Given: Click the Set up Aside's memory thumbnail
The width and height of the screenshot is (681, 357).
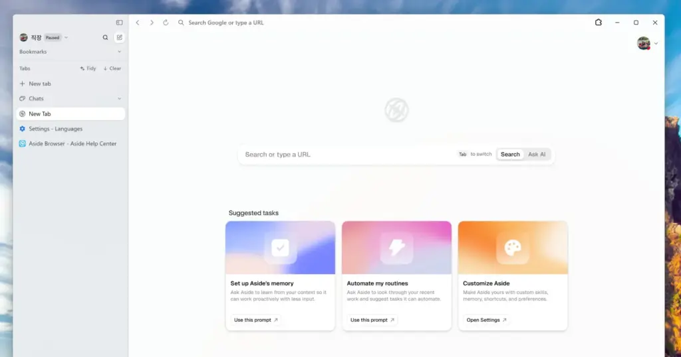Looking at the screenshot, I should click(280, 248).
